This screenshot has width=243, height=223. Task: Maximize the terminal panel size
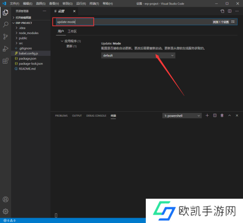coord(229,116)
